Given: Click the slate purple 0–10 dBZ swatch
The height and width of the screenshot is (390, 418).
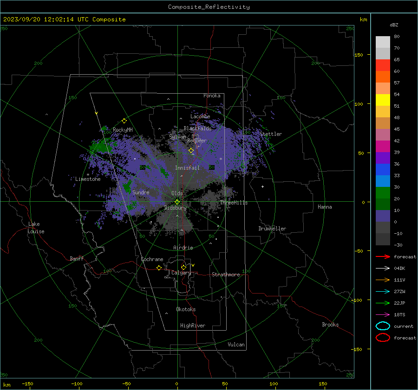Looking at the screenshot, I should point(383,216).
